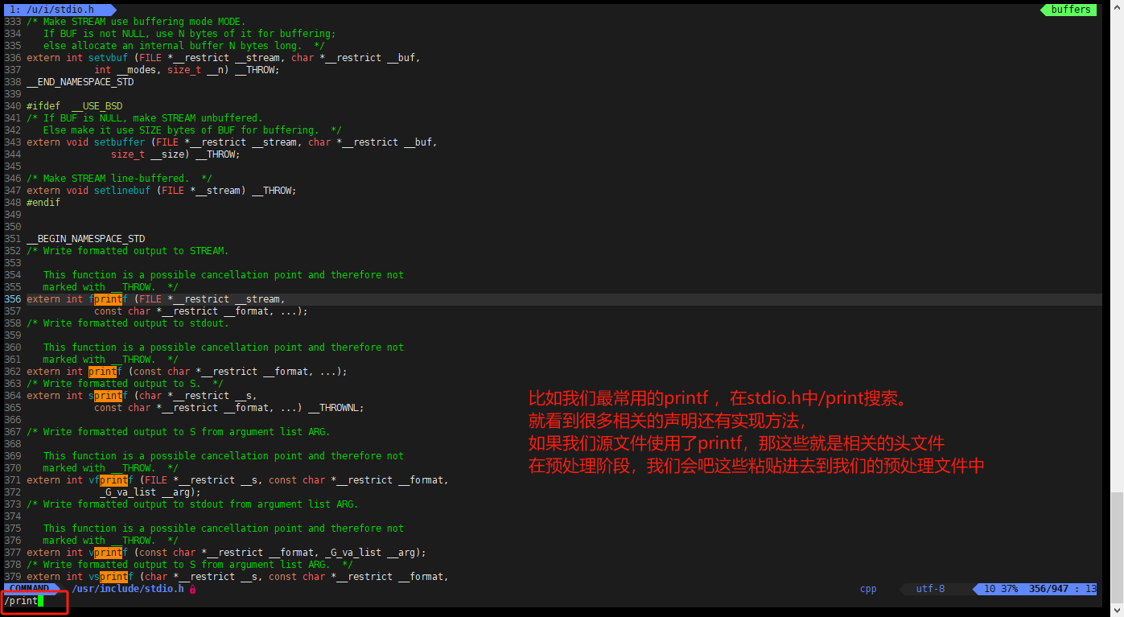Click highlighted 'print' in vprintf on line 377
The width and height of the screenshot is (1124, 617).
(x=108, y=553)
